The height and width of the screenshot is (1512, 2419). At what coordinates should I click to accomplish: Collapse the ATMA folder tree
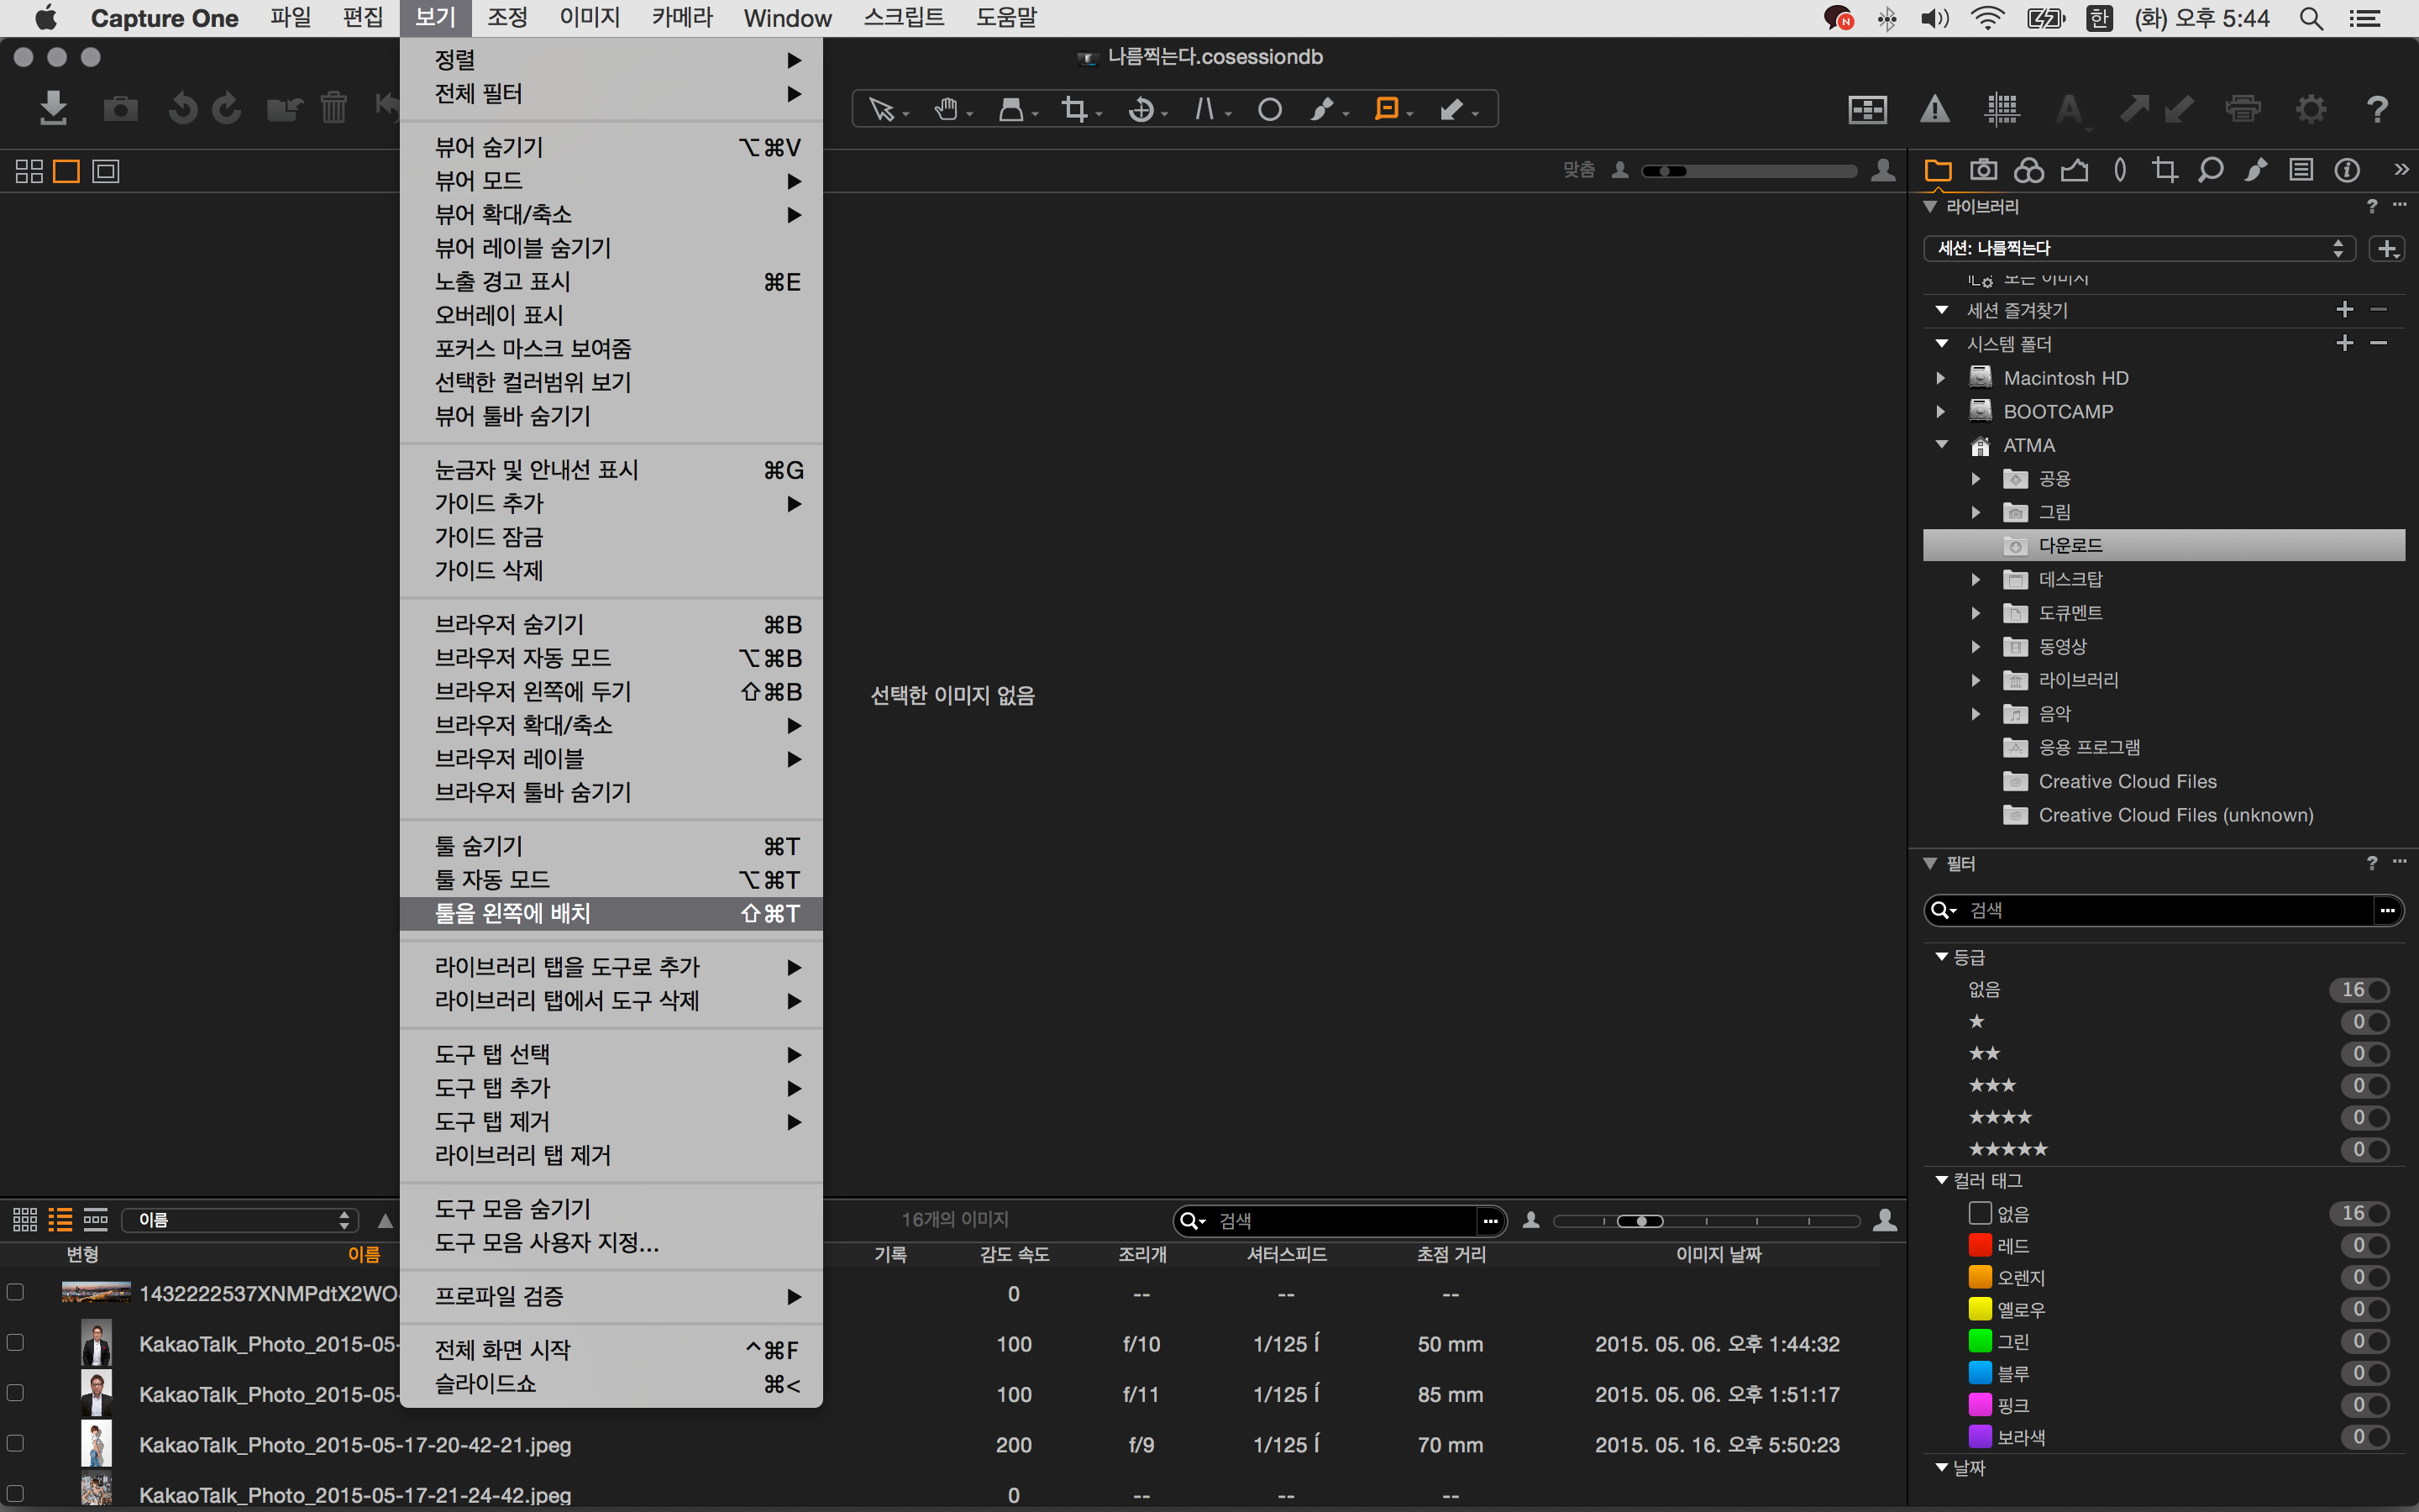coord(1941,445)
